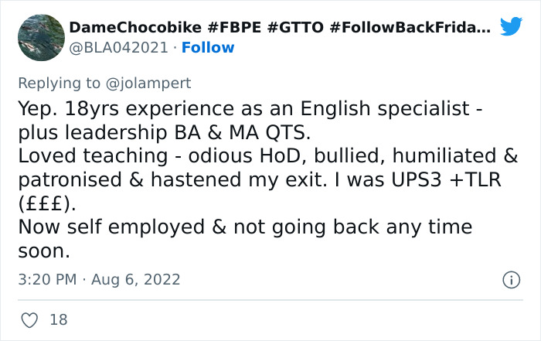
Task: Open the DameChocobike profile avatar
Action: [x=41, y=37]
